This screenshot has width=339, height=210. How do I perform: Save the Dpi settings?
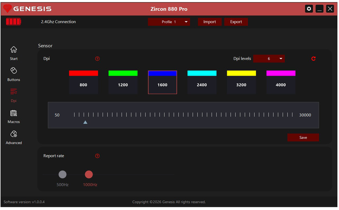click(303, 137)
